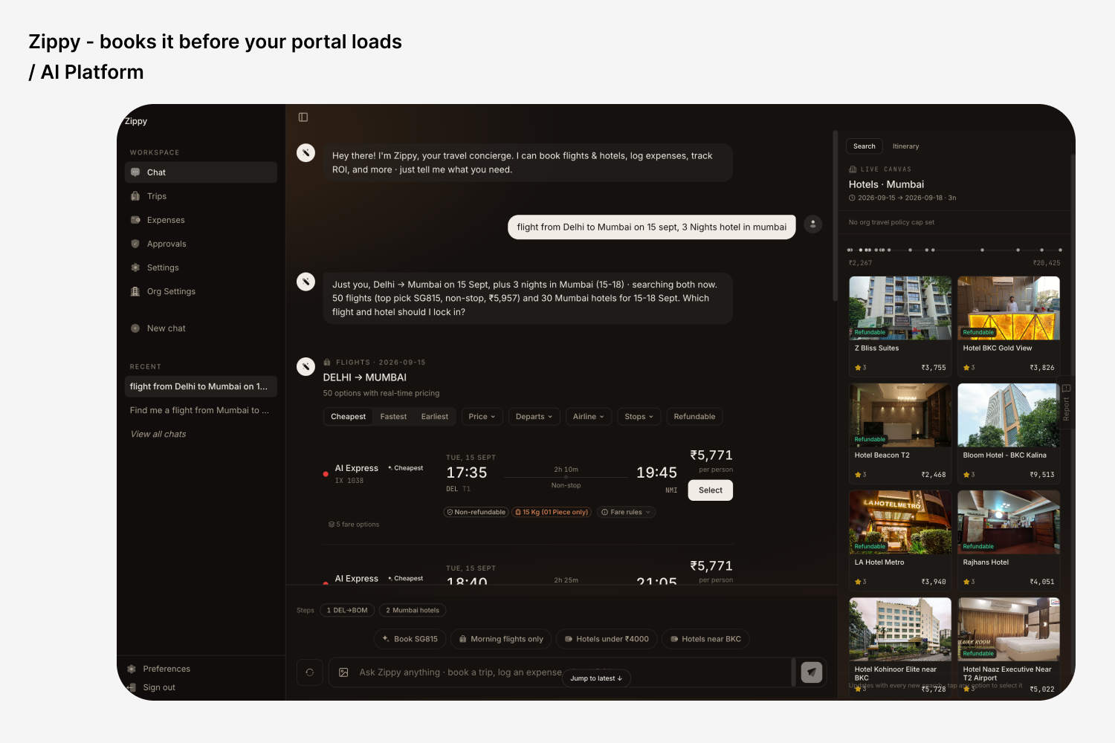Open Org Settings page
Screen dimensions: 1115x743
[201, 291]
